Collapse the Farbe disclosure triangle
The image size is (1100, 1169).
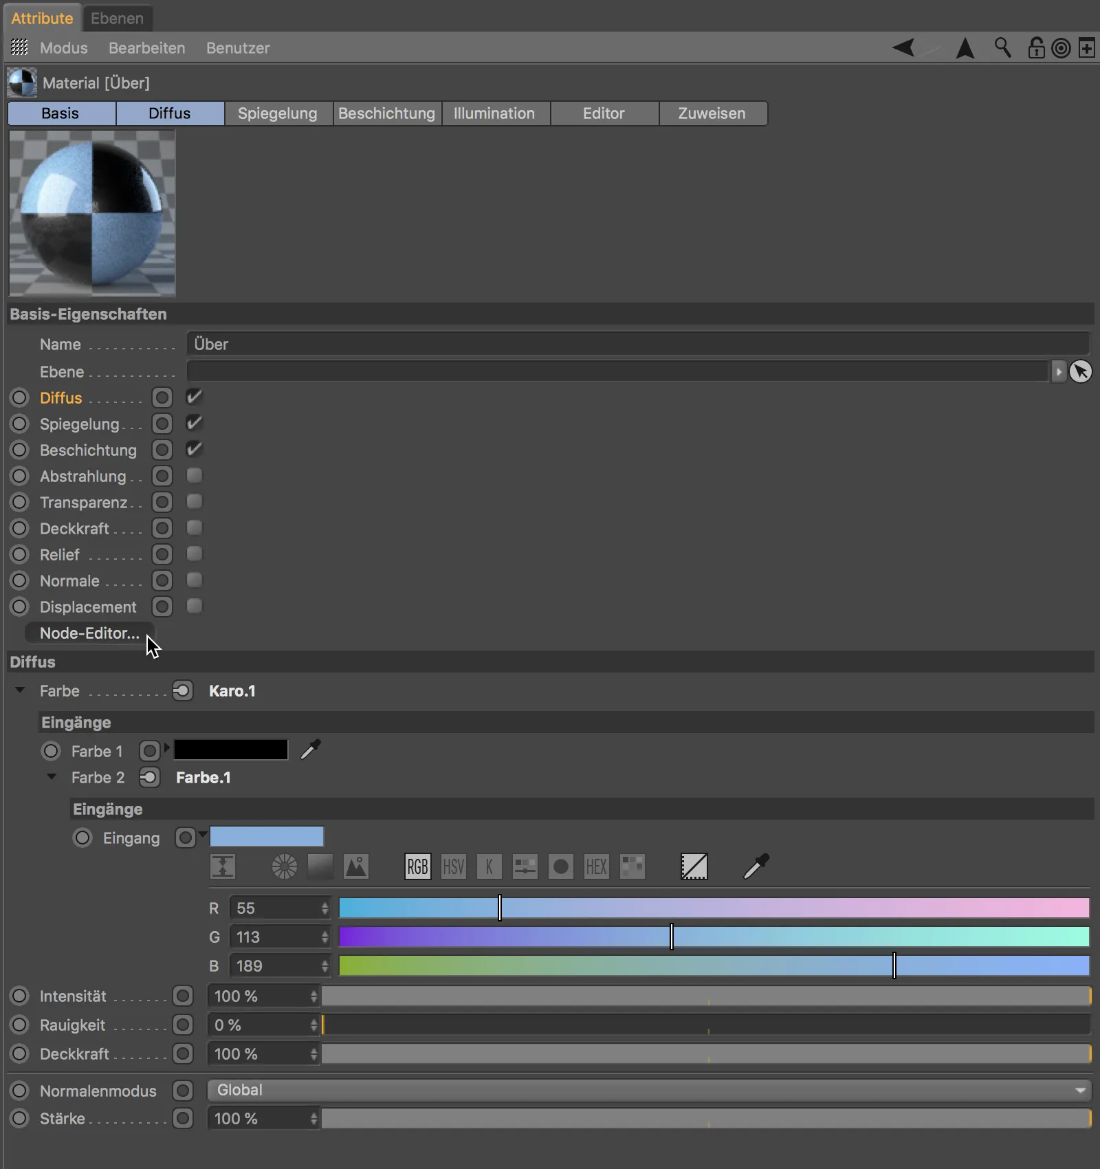(x=20, y=690)
